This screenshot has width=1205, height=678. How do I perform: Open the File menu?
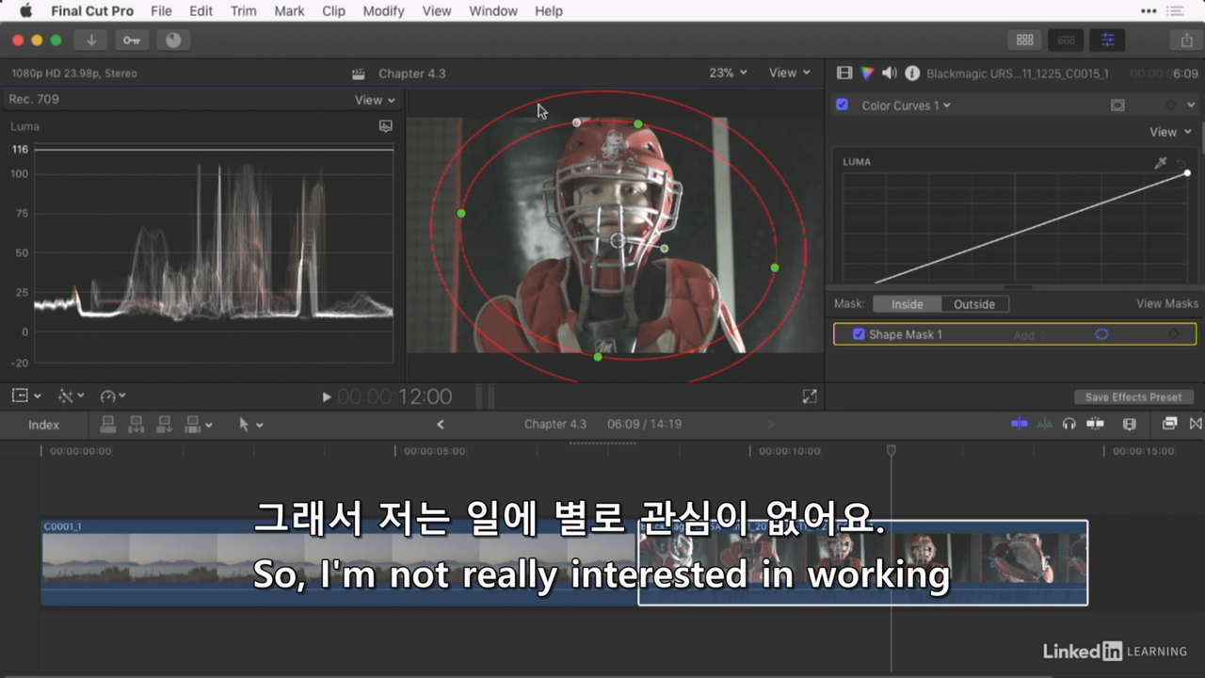click(x=161, y=11)
